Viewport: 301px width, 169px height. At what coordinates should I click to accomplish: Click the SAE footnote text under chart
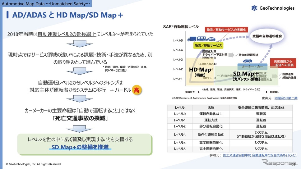(x=204, y=98)
